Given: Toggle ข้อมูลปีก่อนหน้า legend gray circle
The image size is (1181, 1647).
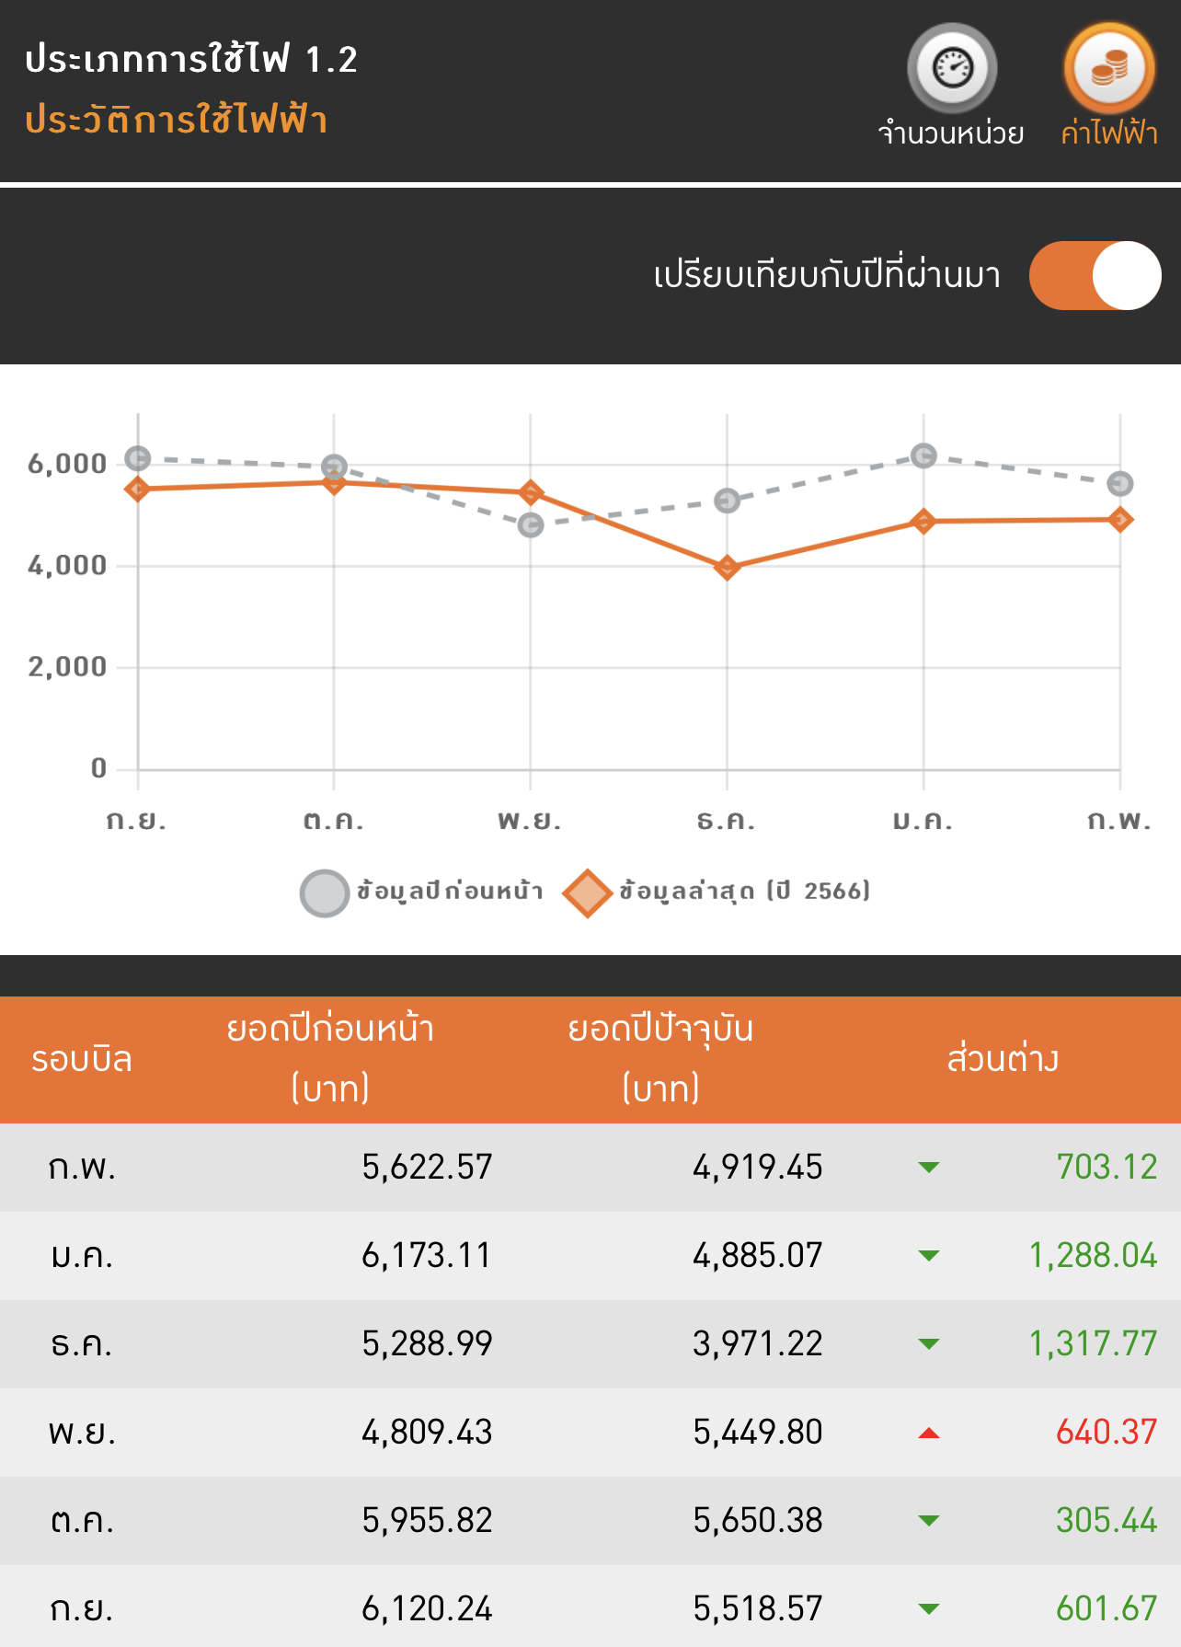Looking at the screenshot, I should [324, 893].
